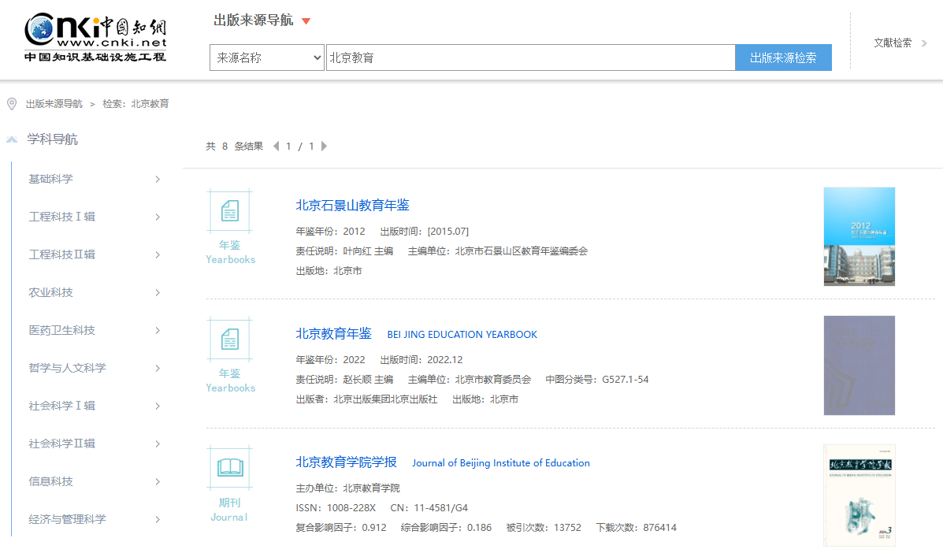Select 经济与管理科学 subject category
This screenshot has height=553, width=943.
coord(68,519)
